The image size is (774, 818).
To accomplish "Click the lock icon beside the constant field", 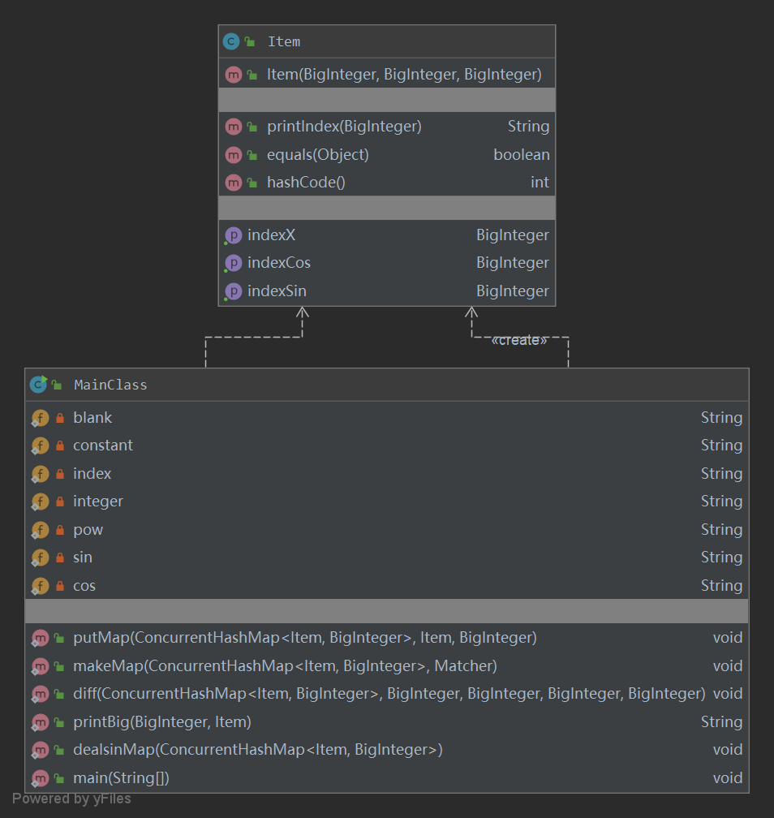I will pos(60,446).
